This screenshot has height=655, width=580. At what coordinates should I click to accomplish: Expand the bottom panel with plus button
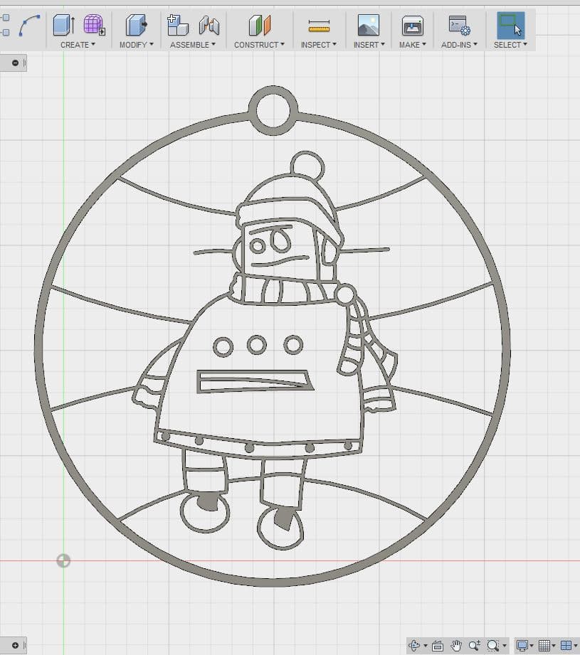point(15,645)
